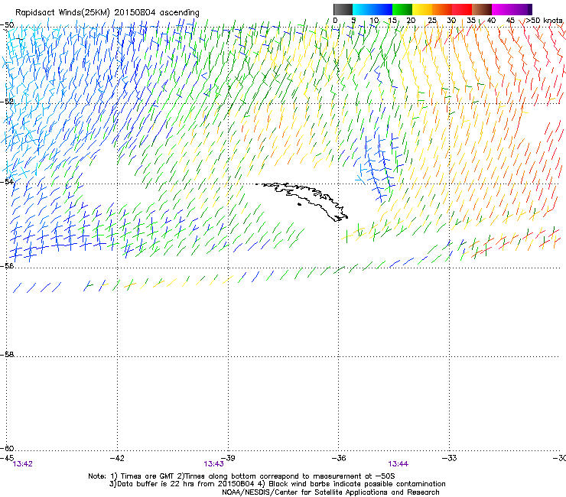
Task: Click the green 15-20 knots legend swatch
Action: (402, 9)
